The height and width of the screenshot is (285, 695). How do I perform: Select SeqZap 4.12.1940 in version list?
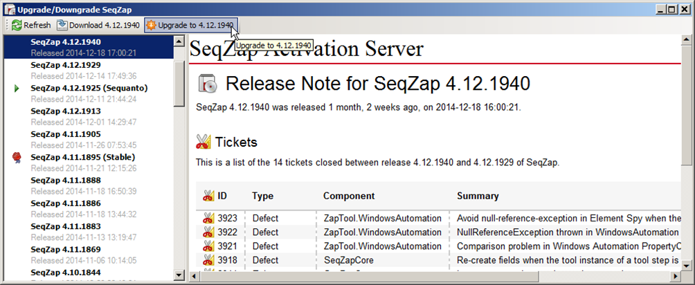89,47
